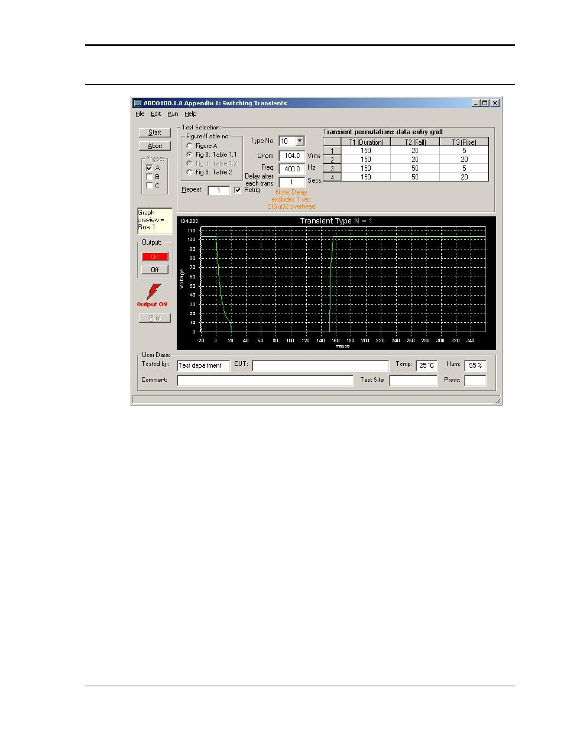Screen dimensions: 564x730
Task: Click the red lightning Output ON icon
Action: [153, 291]
